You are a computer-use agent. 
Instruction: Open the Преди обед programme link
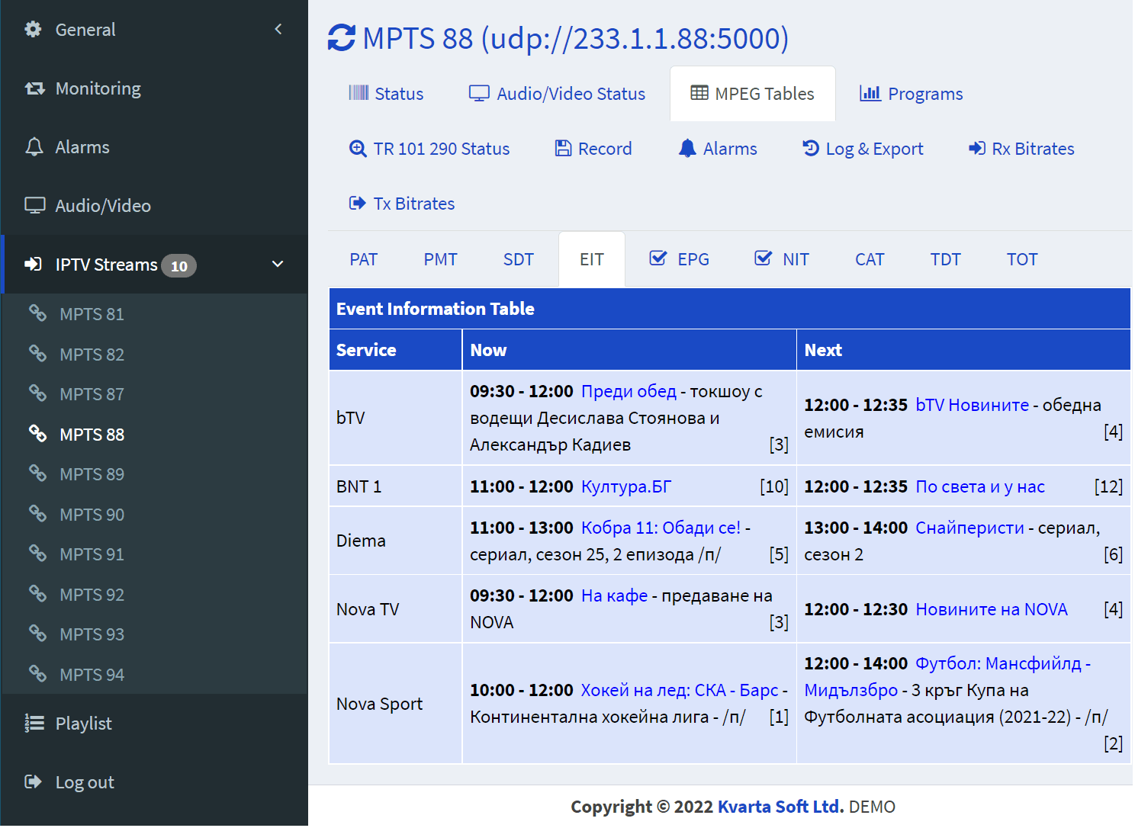pyautogui.click(x=629, y=391)
